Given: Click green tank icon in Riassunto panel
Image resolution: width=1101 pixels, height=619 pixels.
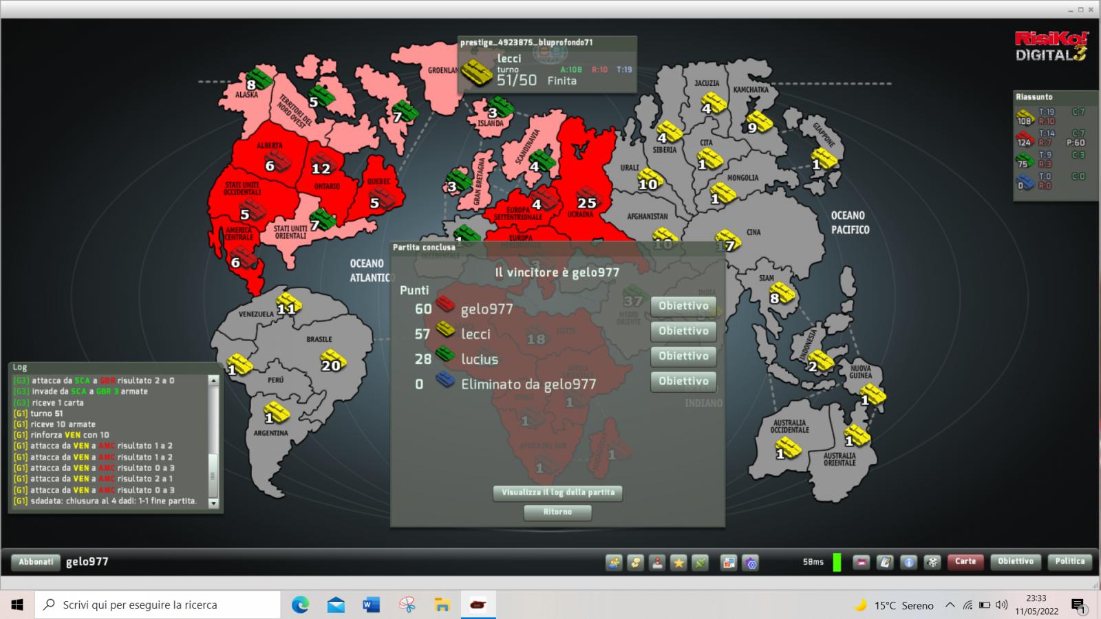Looking at the screenshot, I should (x=1025, y=159).
